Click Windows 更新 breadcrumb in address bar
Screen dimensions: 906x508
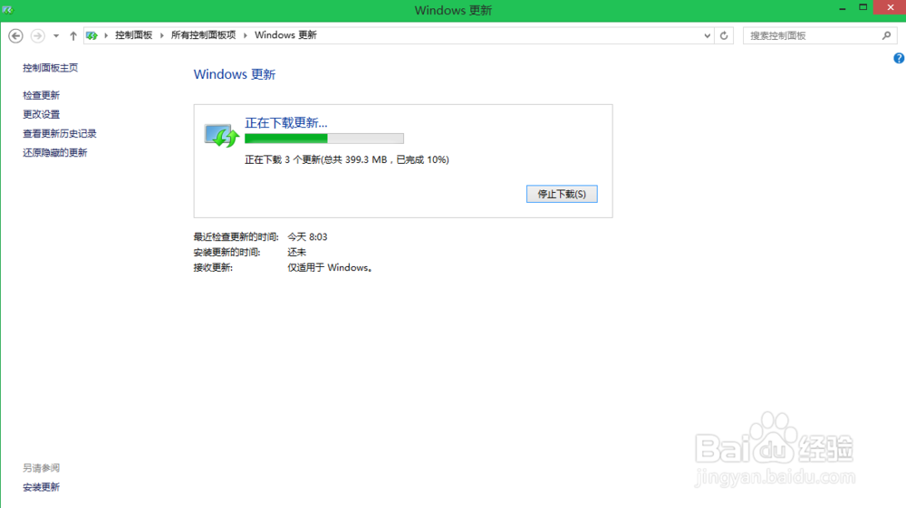pyautogui.click(x=285, y=35)
